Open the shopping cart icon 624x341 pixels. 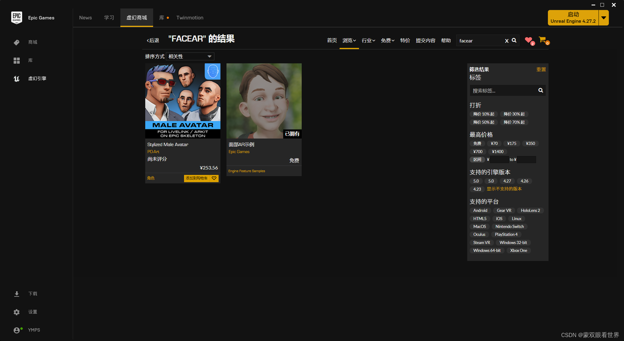(x=542, y=40)
